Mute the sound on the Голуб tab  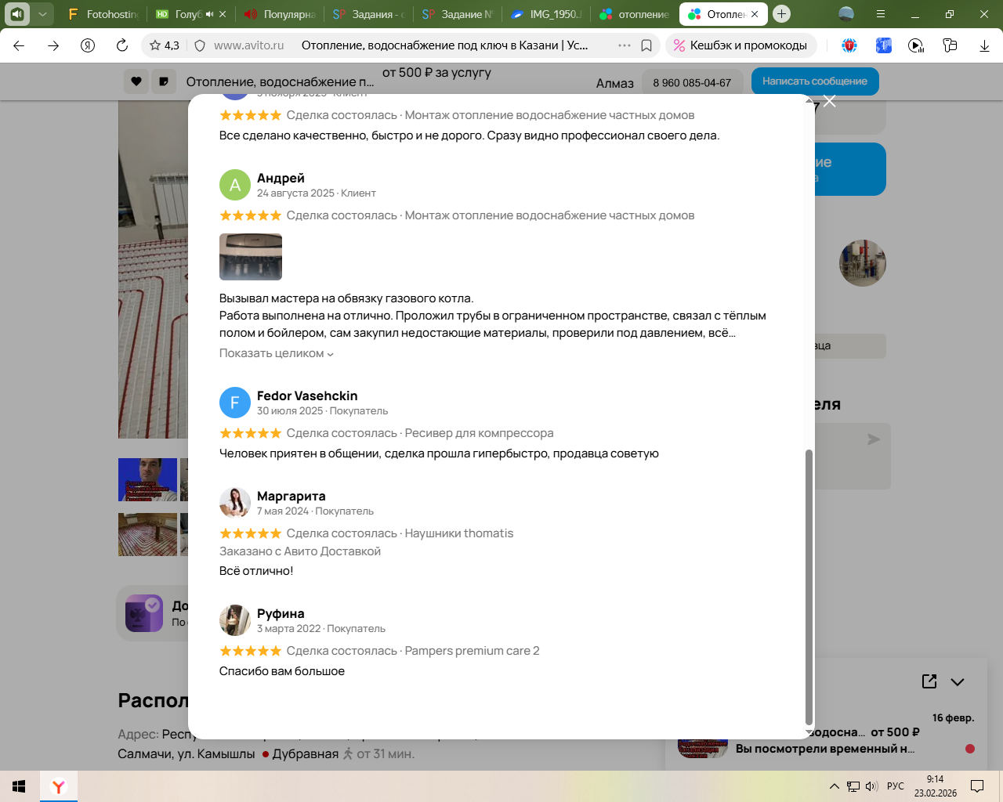point(210,14)
